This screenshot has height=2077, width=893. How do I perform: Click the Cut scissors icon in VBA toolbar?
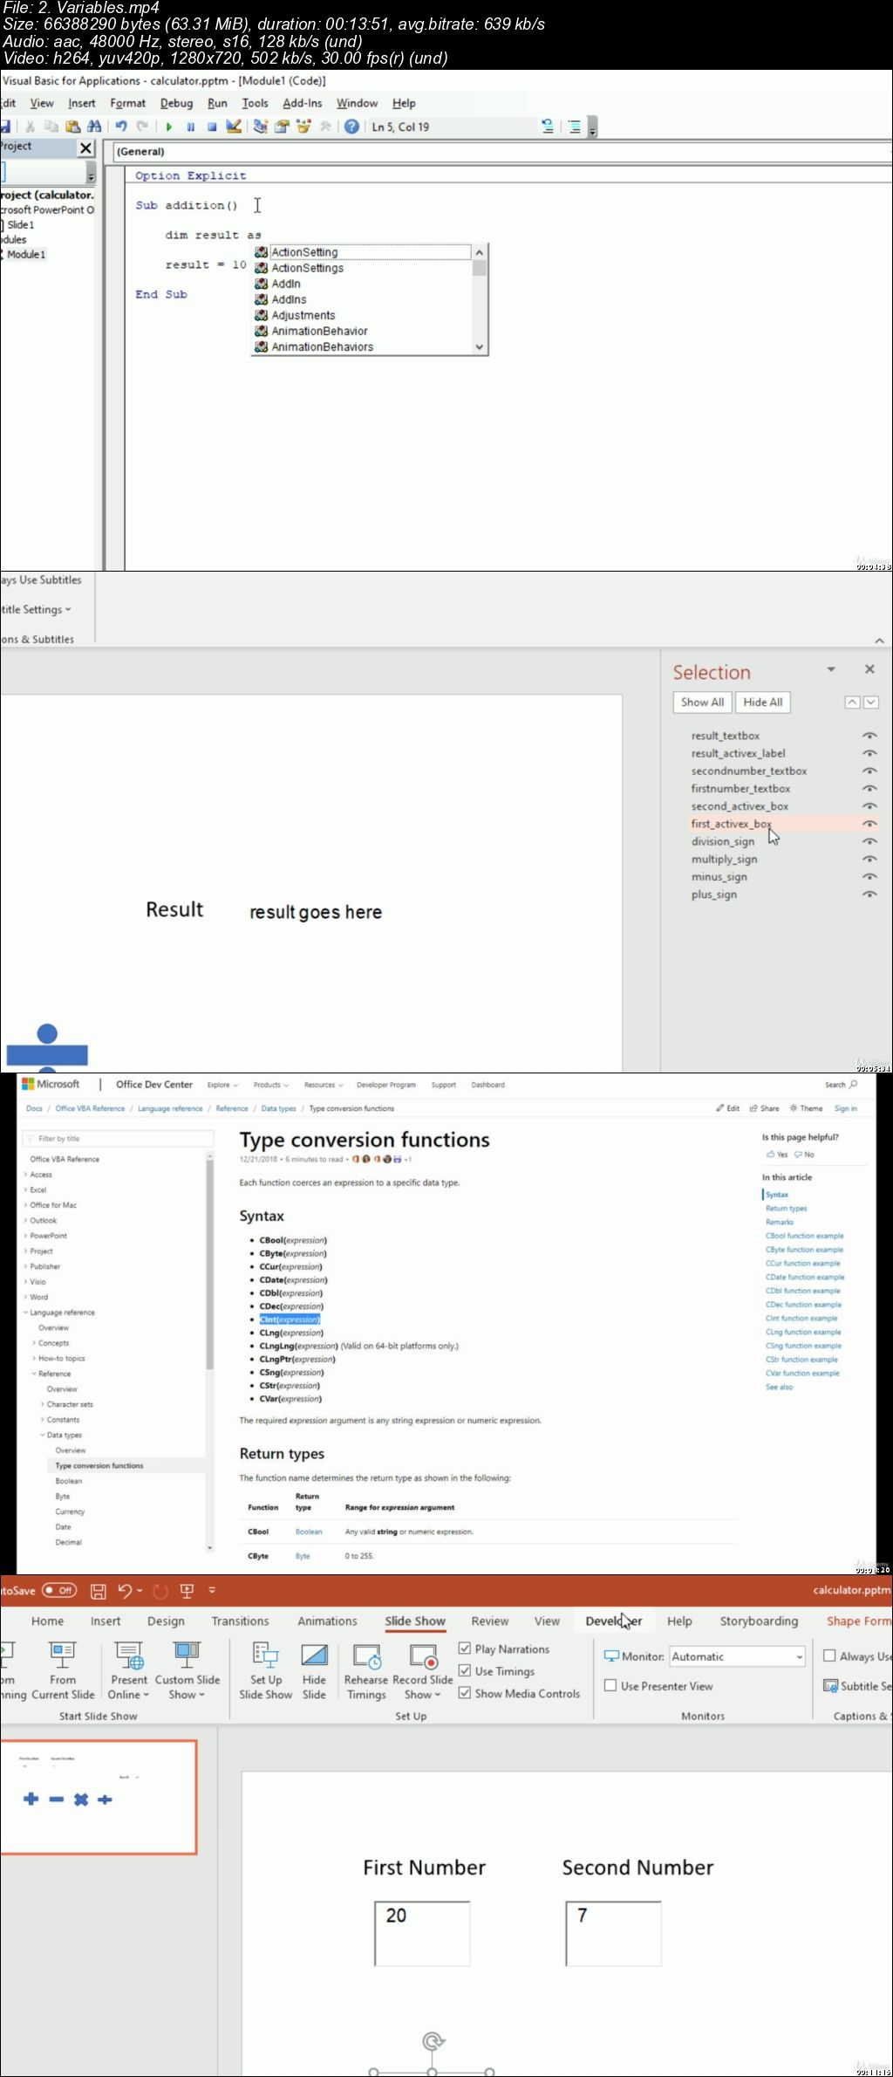tap(30, 127)
